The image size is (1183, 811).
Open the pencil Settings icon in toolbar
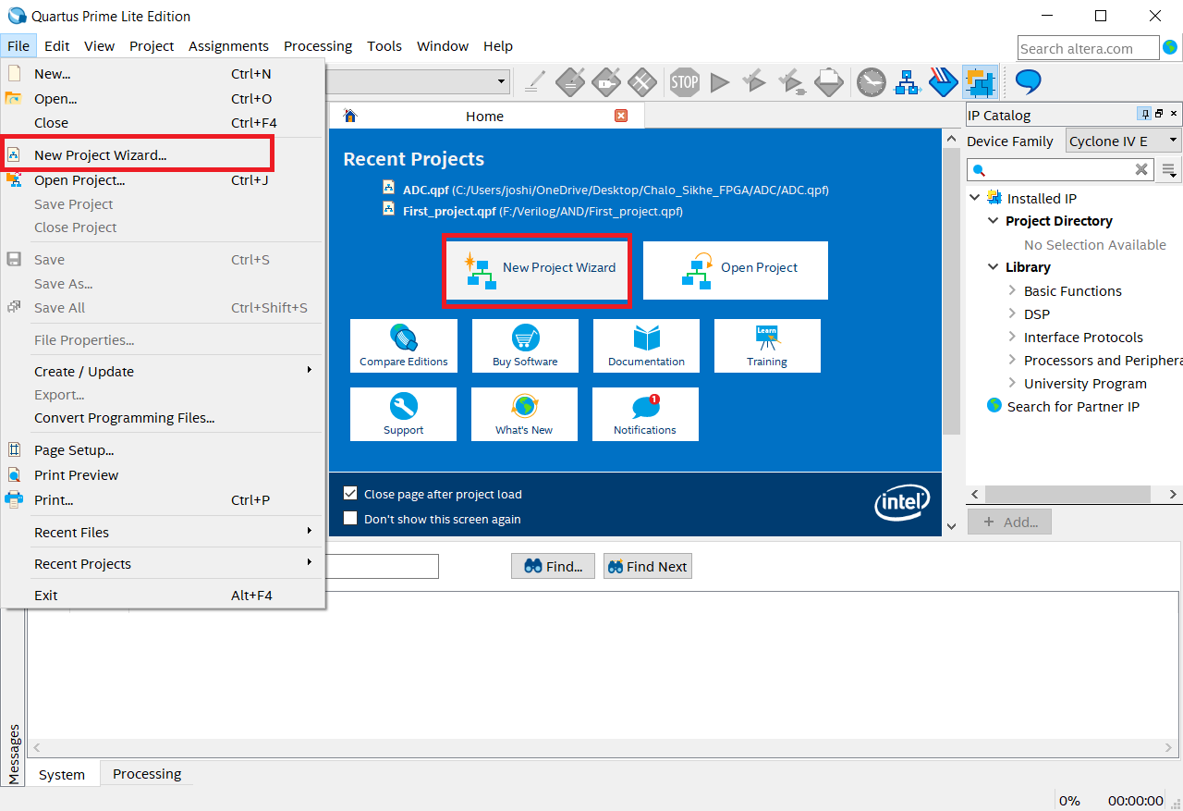(534, 82)
